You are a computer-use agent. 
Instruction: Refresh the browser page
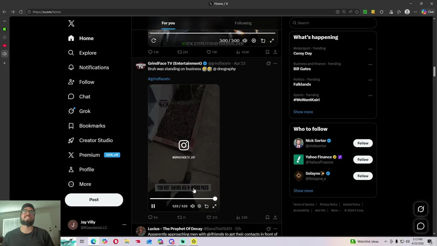click(21, 12)
